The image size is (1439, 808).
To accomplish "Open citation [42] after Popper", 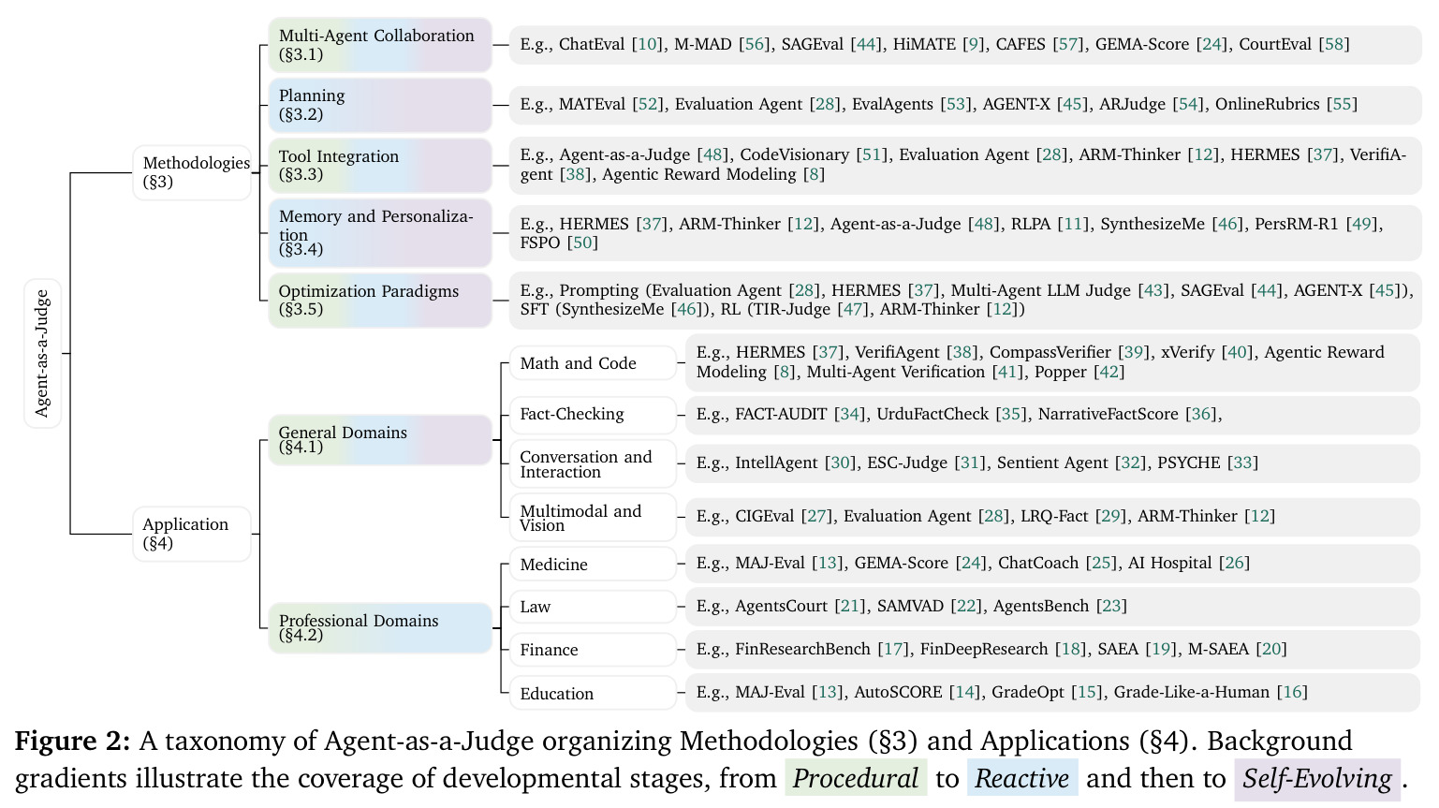I will (x=1109, y=372).
